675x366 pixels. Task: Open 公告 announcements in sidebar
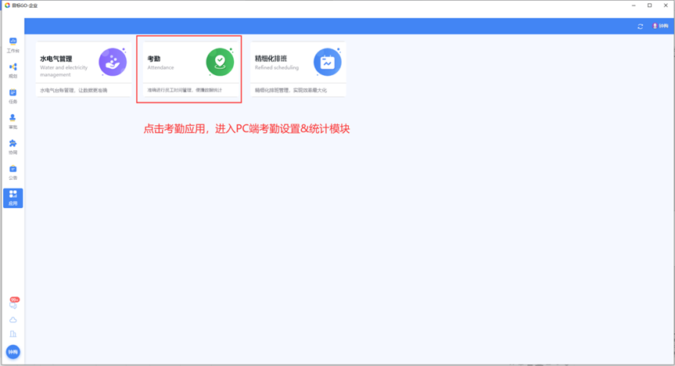click(13, 171)
